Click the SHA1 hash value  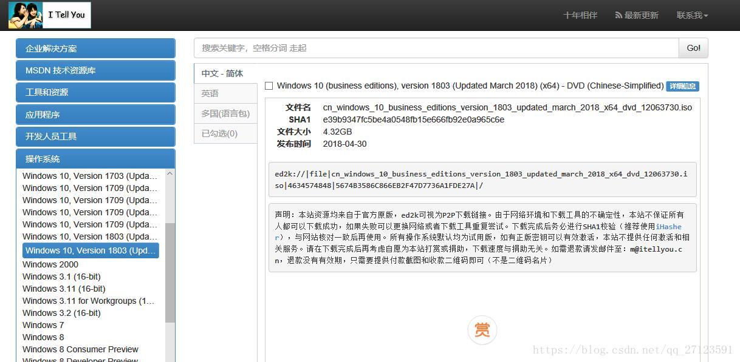tap(414, 119)
